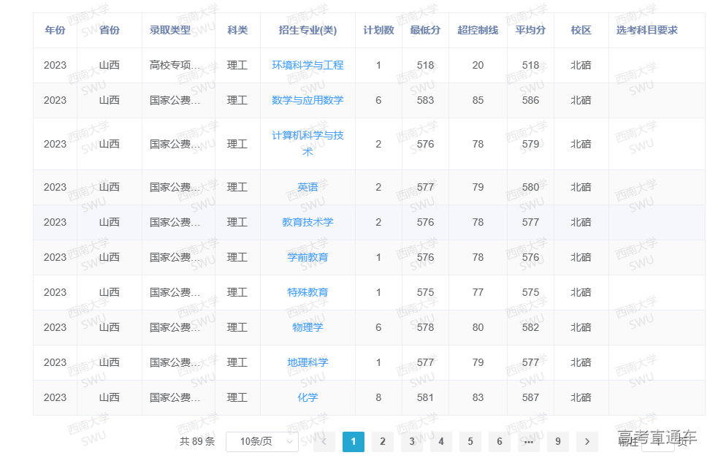Go to page 3
The width and height of the screenshot is (718, 466).
[x=412, y=441]
